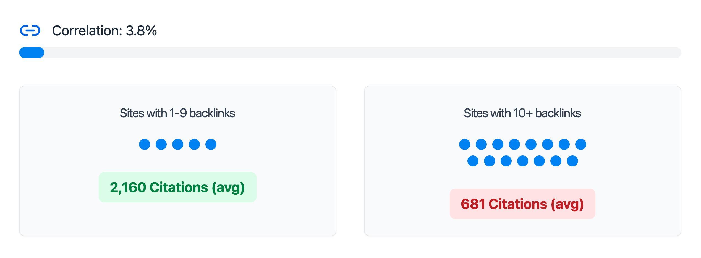Click the second dot in the 1-9 backlinks card
701x258 pixels.
(161, 144)
